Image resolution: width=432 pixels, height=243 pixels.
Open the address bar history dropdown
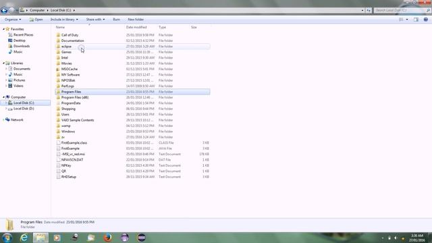click(x=362, y=10)
